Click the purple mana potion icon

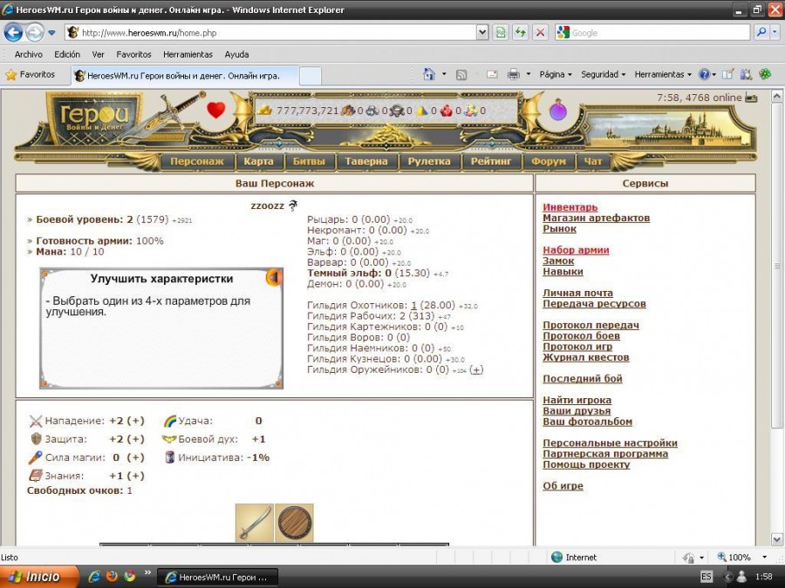pyautogui.click(x=557, y=111)
